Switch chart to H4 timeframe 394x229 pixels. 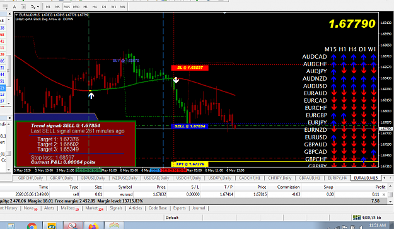95,7
